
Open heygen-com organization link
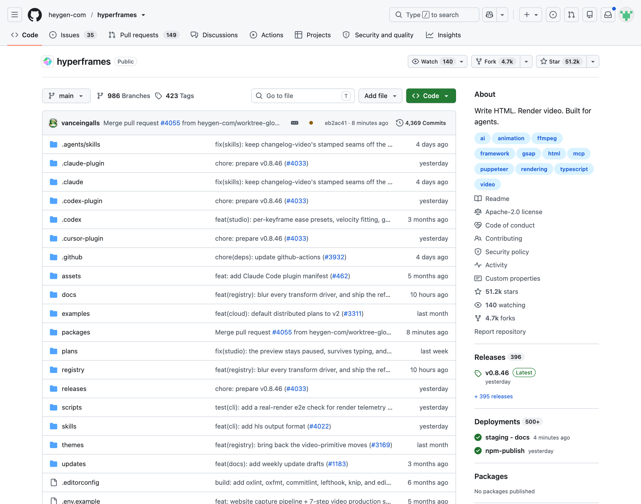[67, 15]
